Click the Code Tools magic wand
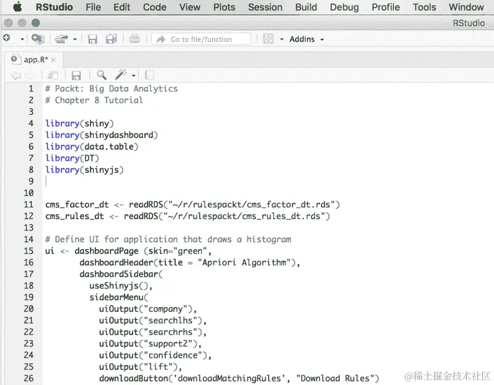This screenshot has width=494, height=385. [x=121, y=75]
